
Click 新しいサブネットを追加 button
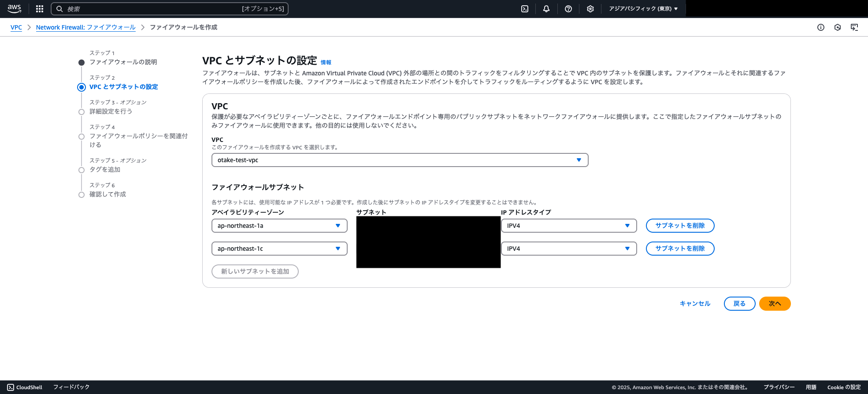point(255,271)
